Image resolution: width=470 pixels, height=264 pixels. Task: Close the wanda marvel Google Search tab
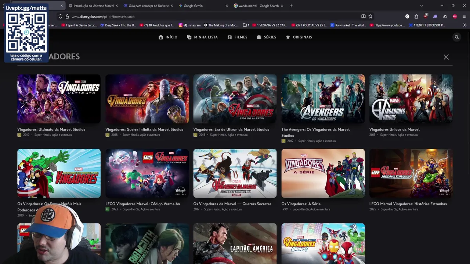coord(282,6)
